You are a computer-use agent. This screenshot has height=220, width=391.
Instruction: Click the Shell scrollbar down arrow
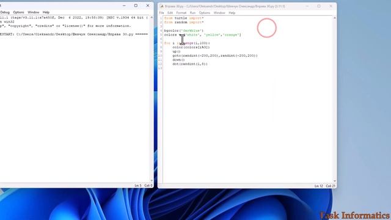coord(152,181)
